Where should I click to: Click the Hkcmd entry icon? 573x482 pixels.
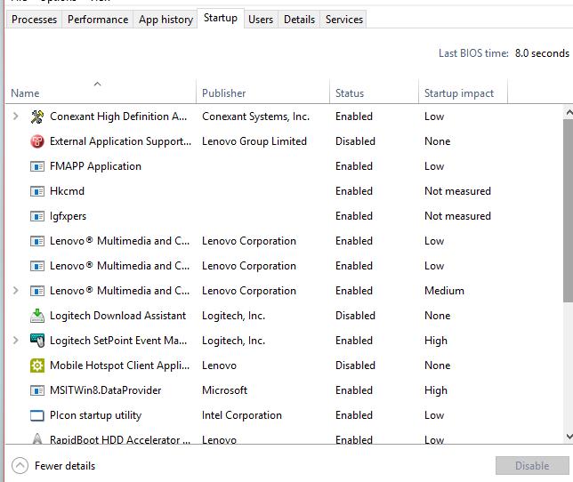click(x=37, y=191)
